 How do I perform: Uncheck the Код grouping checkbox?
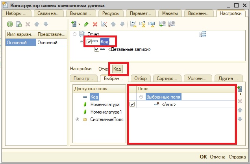tap(89, 42)
